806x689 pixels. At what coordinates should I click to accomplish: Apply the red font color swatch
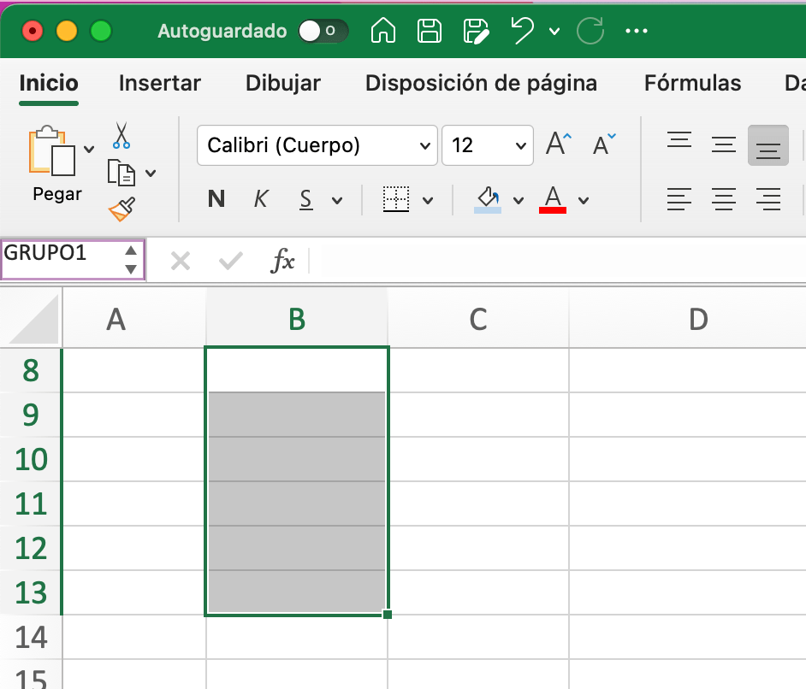553,200
